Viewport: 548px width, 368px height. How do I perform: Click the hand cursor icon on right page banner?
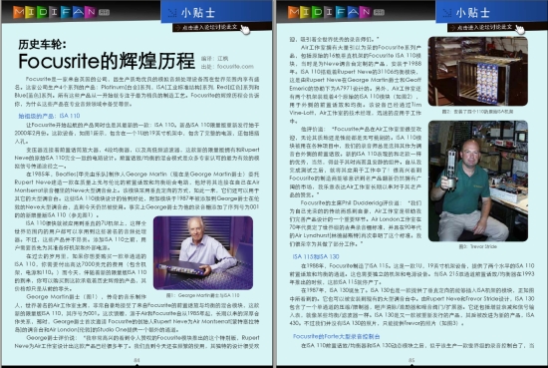point(520,30)
